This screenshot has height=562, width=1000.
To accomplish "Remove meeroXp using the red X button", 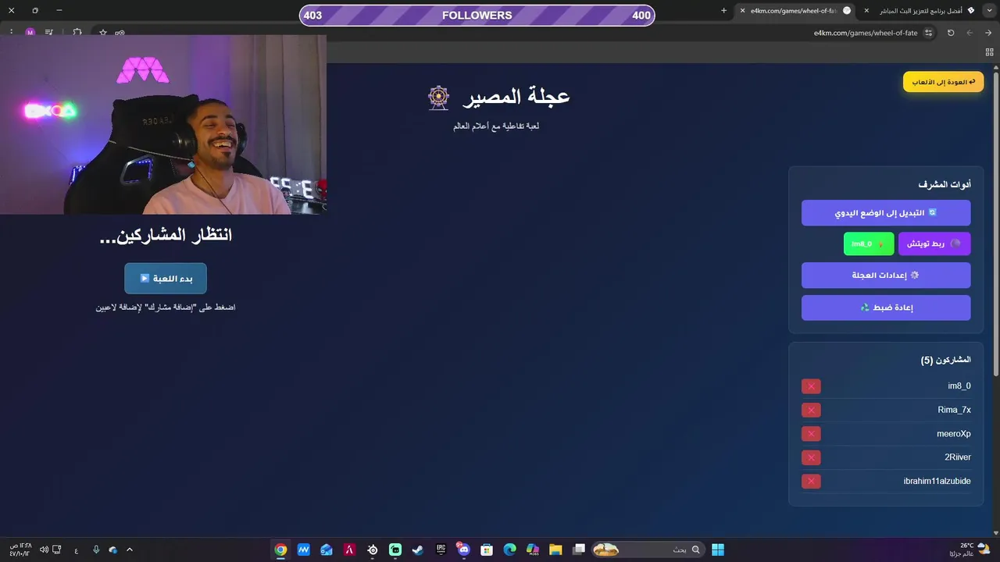I will tap(811, 434).
